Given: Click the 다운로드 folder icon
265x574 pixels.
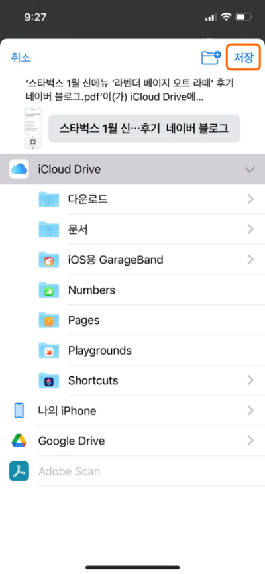Looking at the screenshot, I should (x=48, y=199).
